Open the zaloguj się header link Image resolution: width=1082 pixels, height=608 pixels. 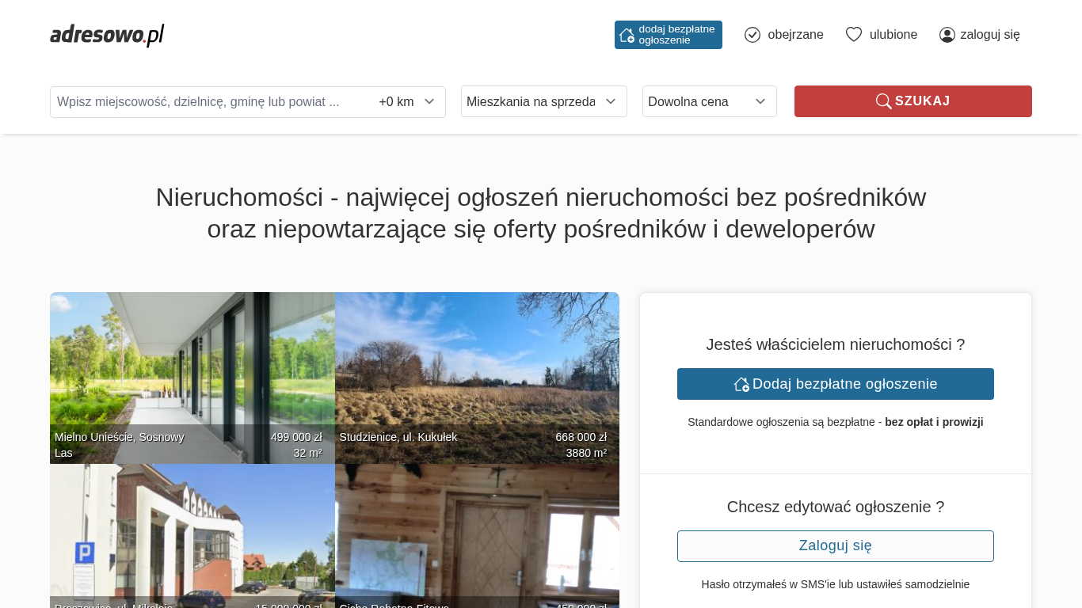(989, 35)
